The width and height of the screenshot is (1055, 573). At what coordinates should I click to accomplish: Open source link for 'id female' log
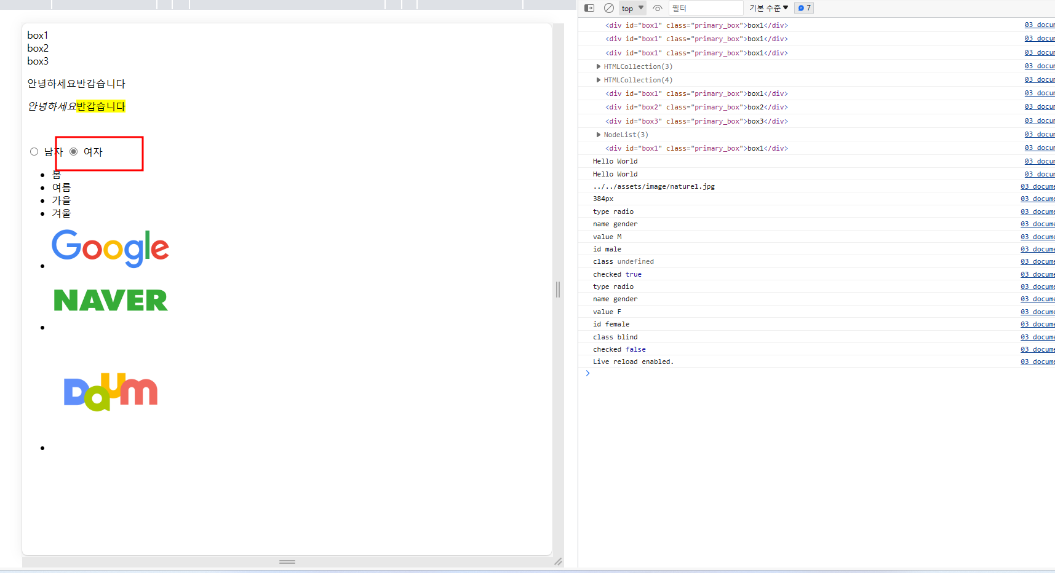[1038, 324]
